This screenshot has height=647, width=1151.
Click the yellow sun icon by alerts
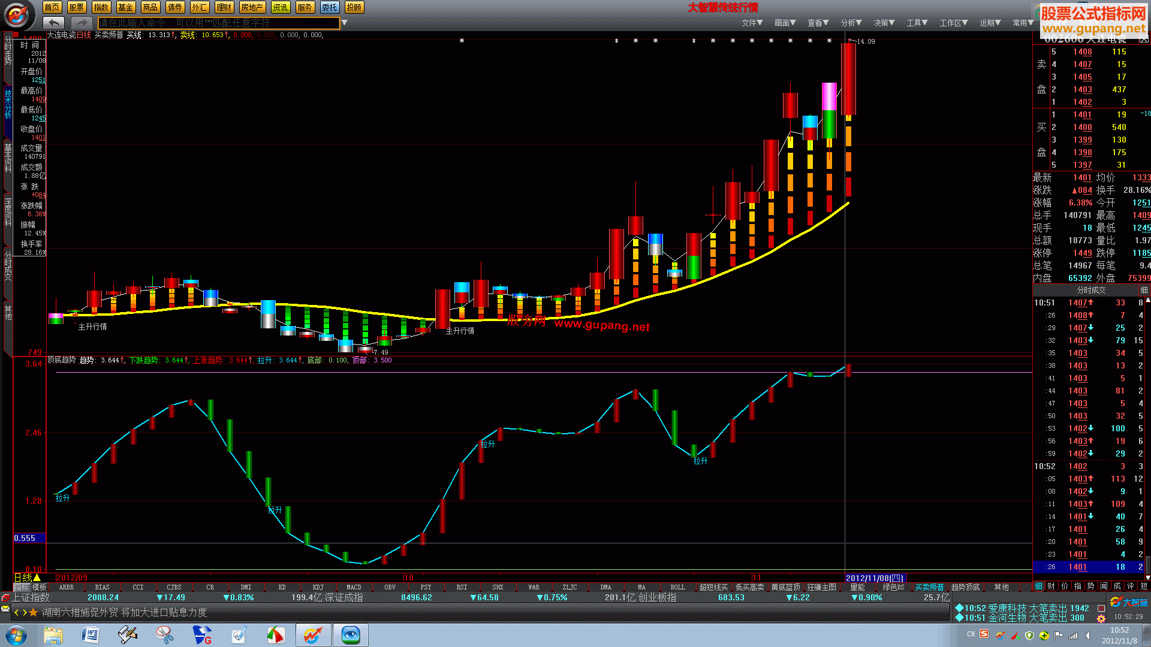[1101, 618]
